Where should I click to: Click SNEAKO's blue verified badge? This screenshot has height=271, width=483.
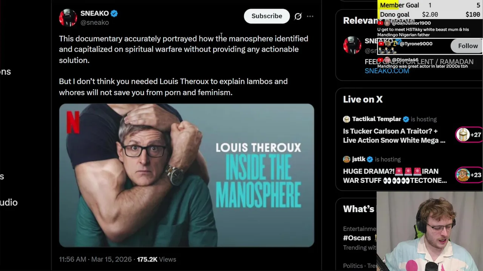pos(114,14)
